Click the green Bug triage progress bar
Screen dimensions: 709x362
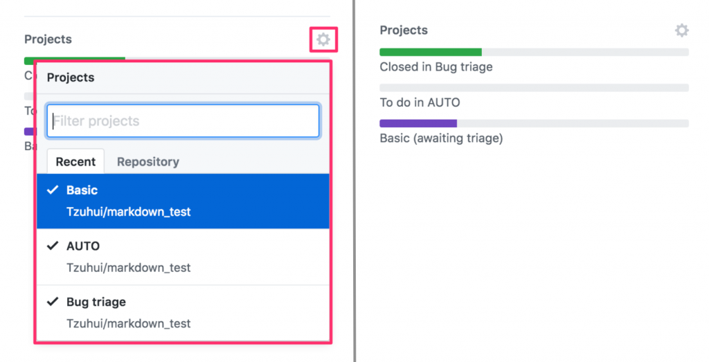(430, 52)
